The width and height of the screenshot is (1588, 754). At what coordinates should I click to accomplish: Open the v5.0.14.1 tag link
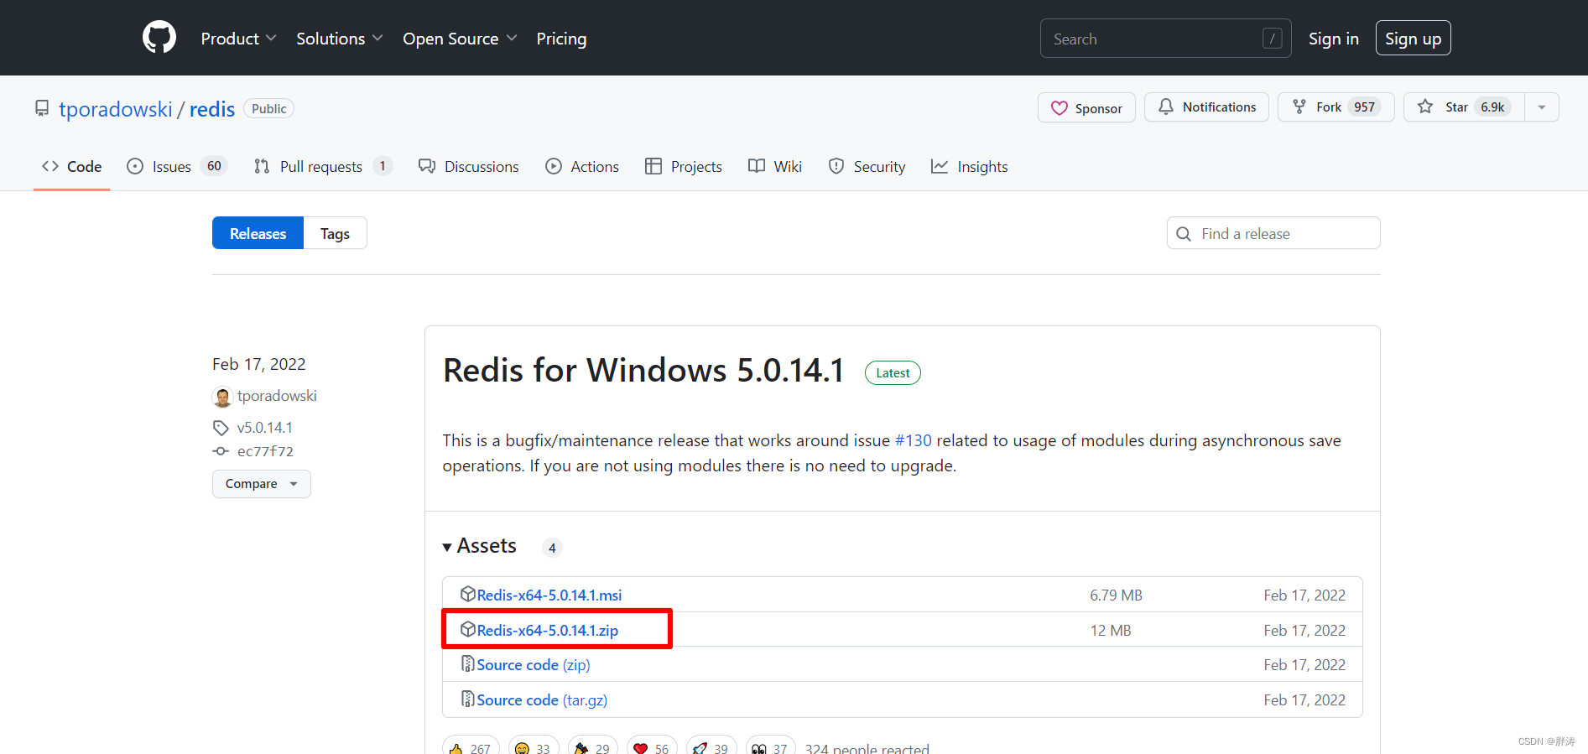pyautogui.click(x=265, y=428)
